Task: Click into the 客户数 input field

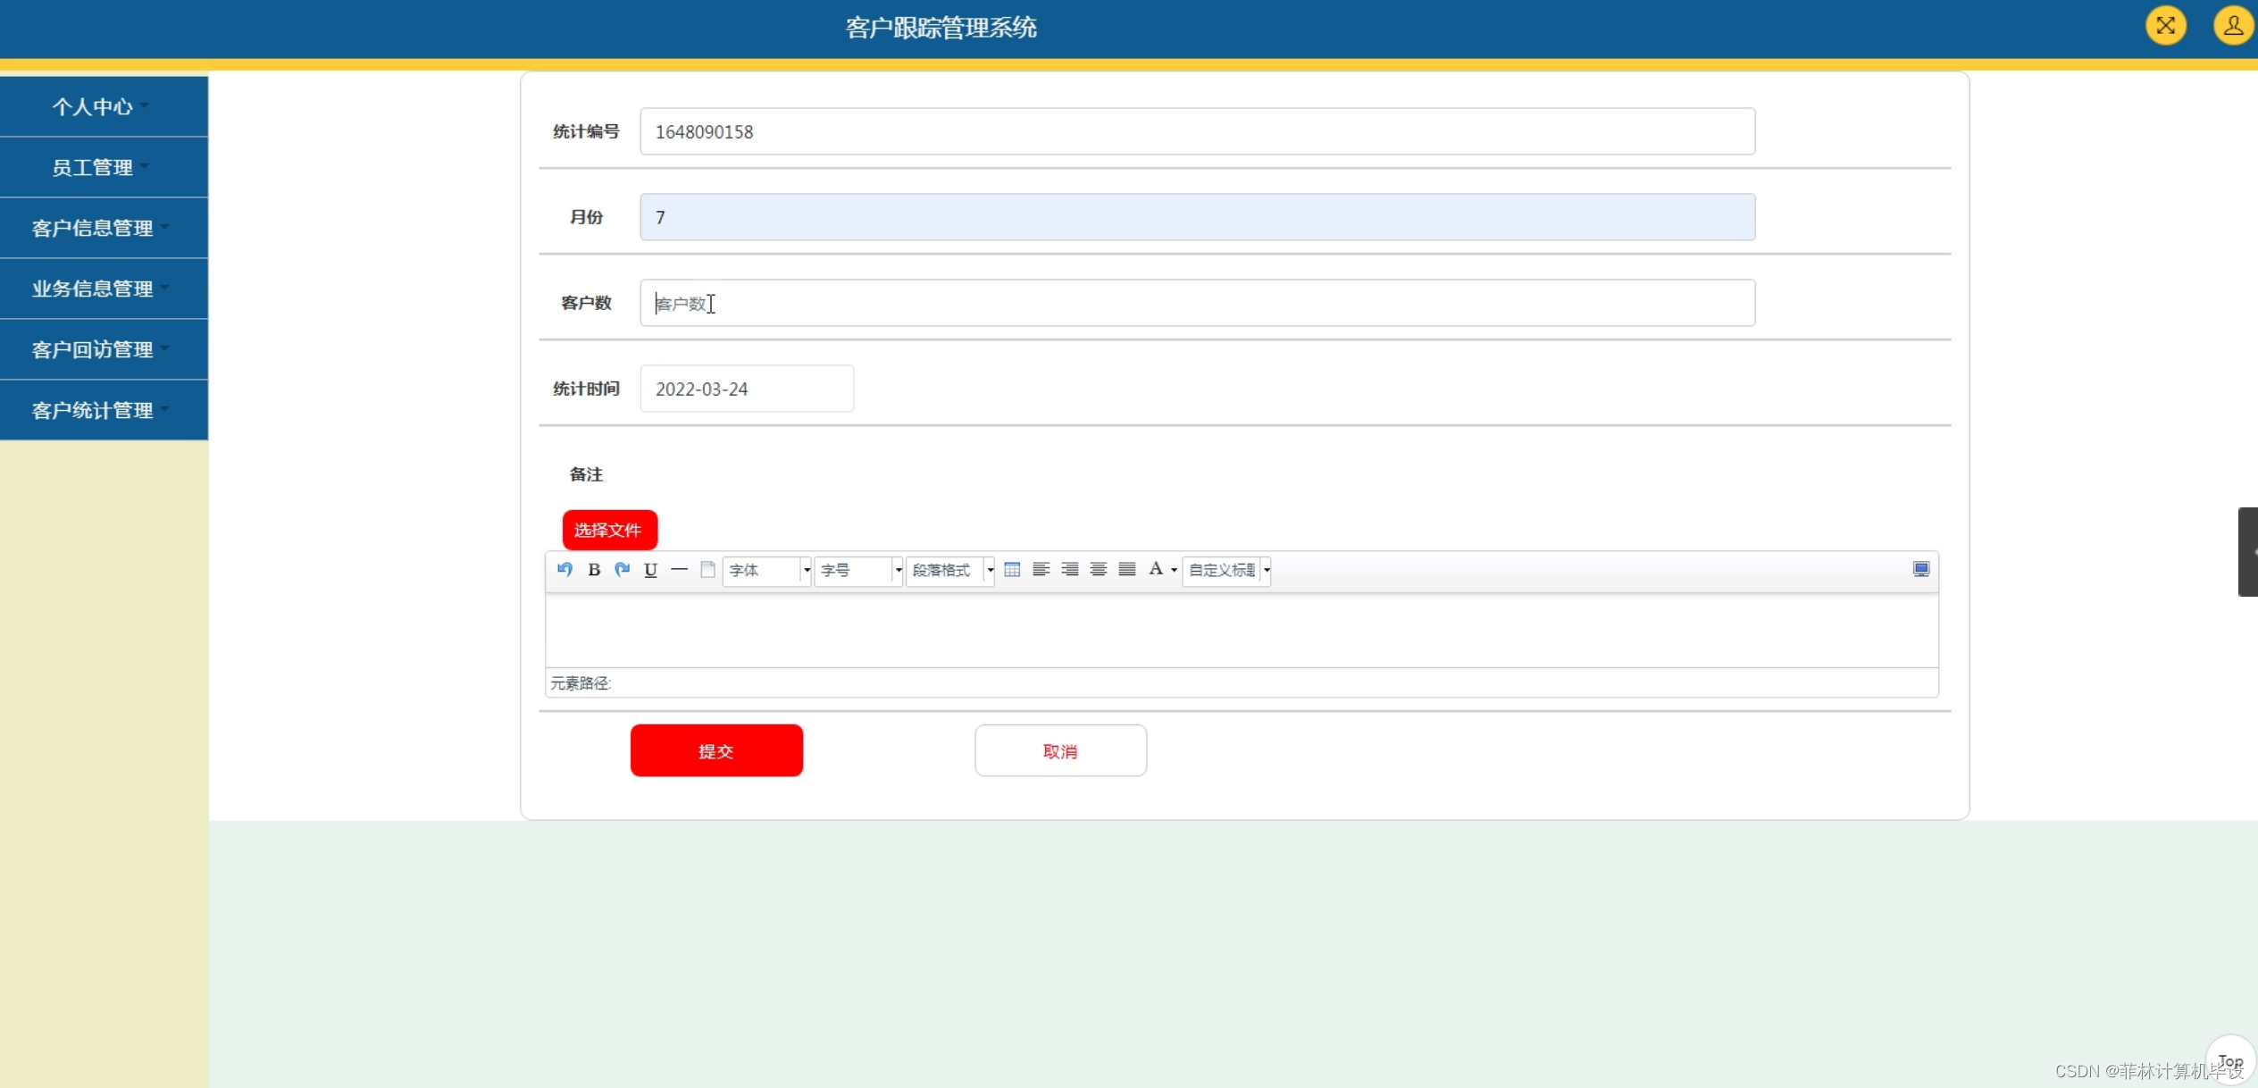Action: point(1197,303)
